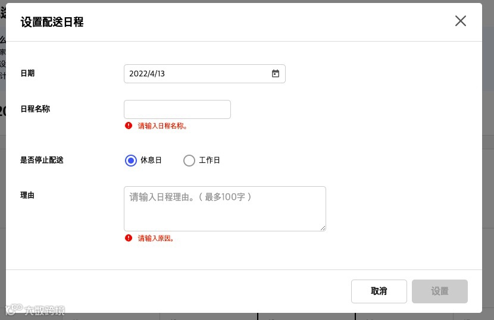
Task: Click the 理由 textarea
Action: point(224,209)
